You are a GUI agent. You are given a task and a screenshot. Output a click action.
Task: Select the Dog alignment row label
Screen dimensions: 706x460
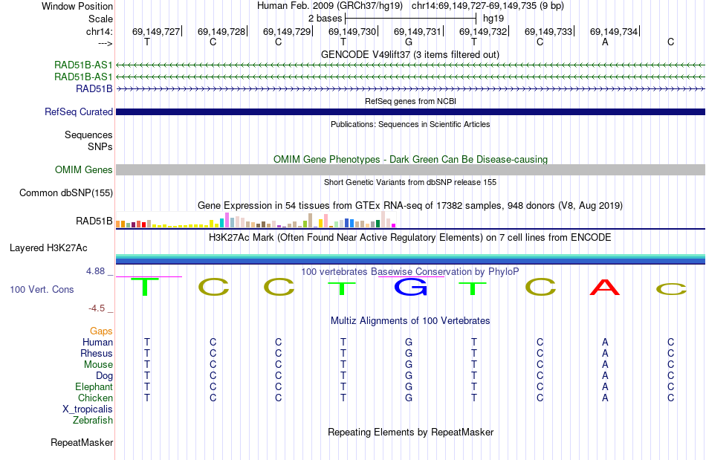(104, 376)
